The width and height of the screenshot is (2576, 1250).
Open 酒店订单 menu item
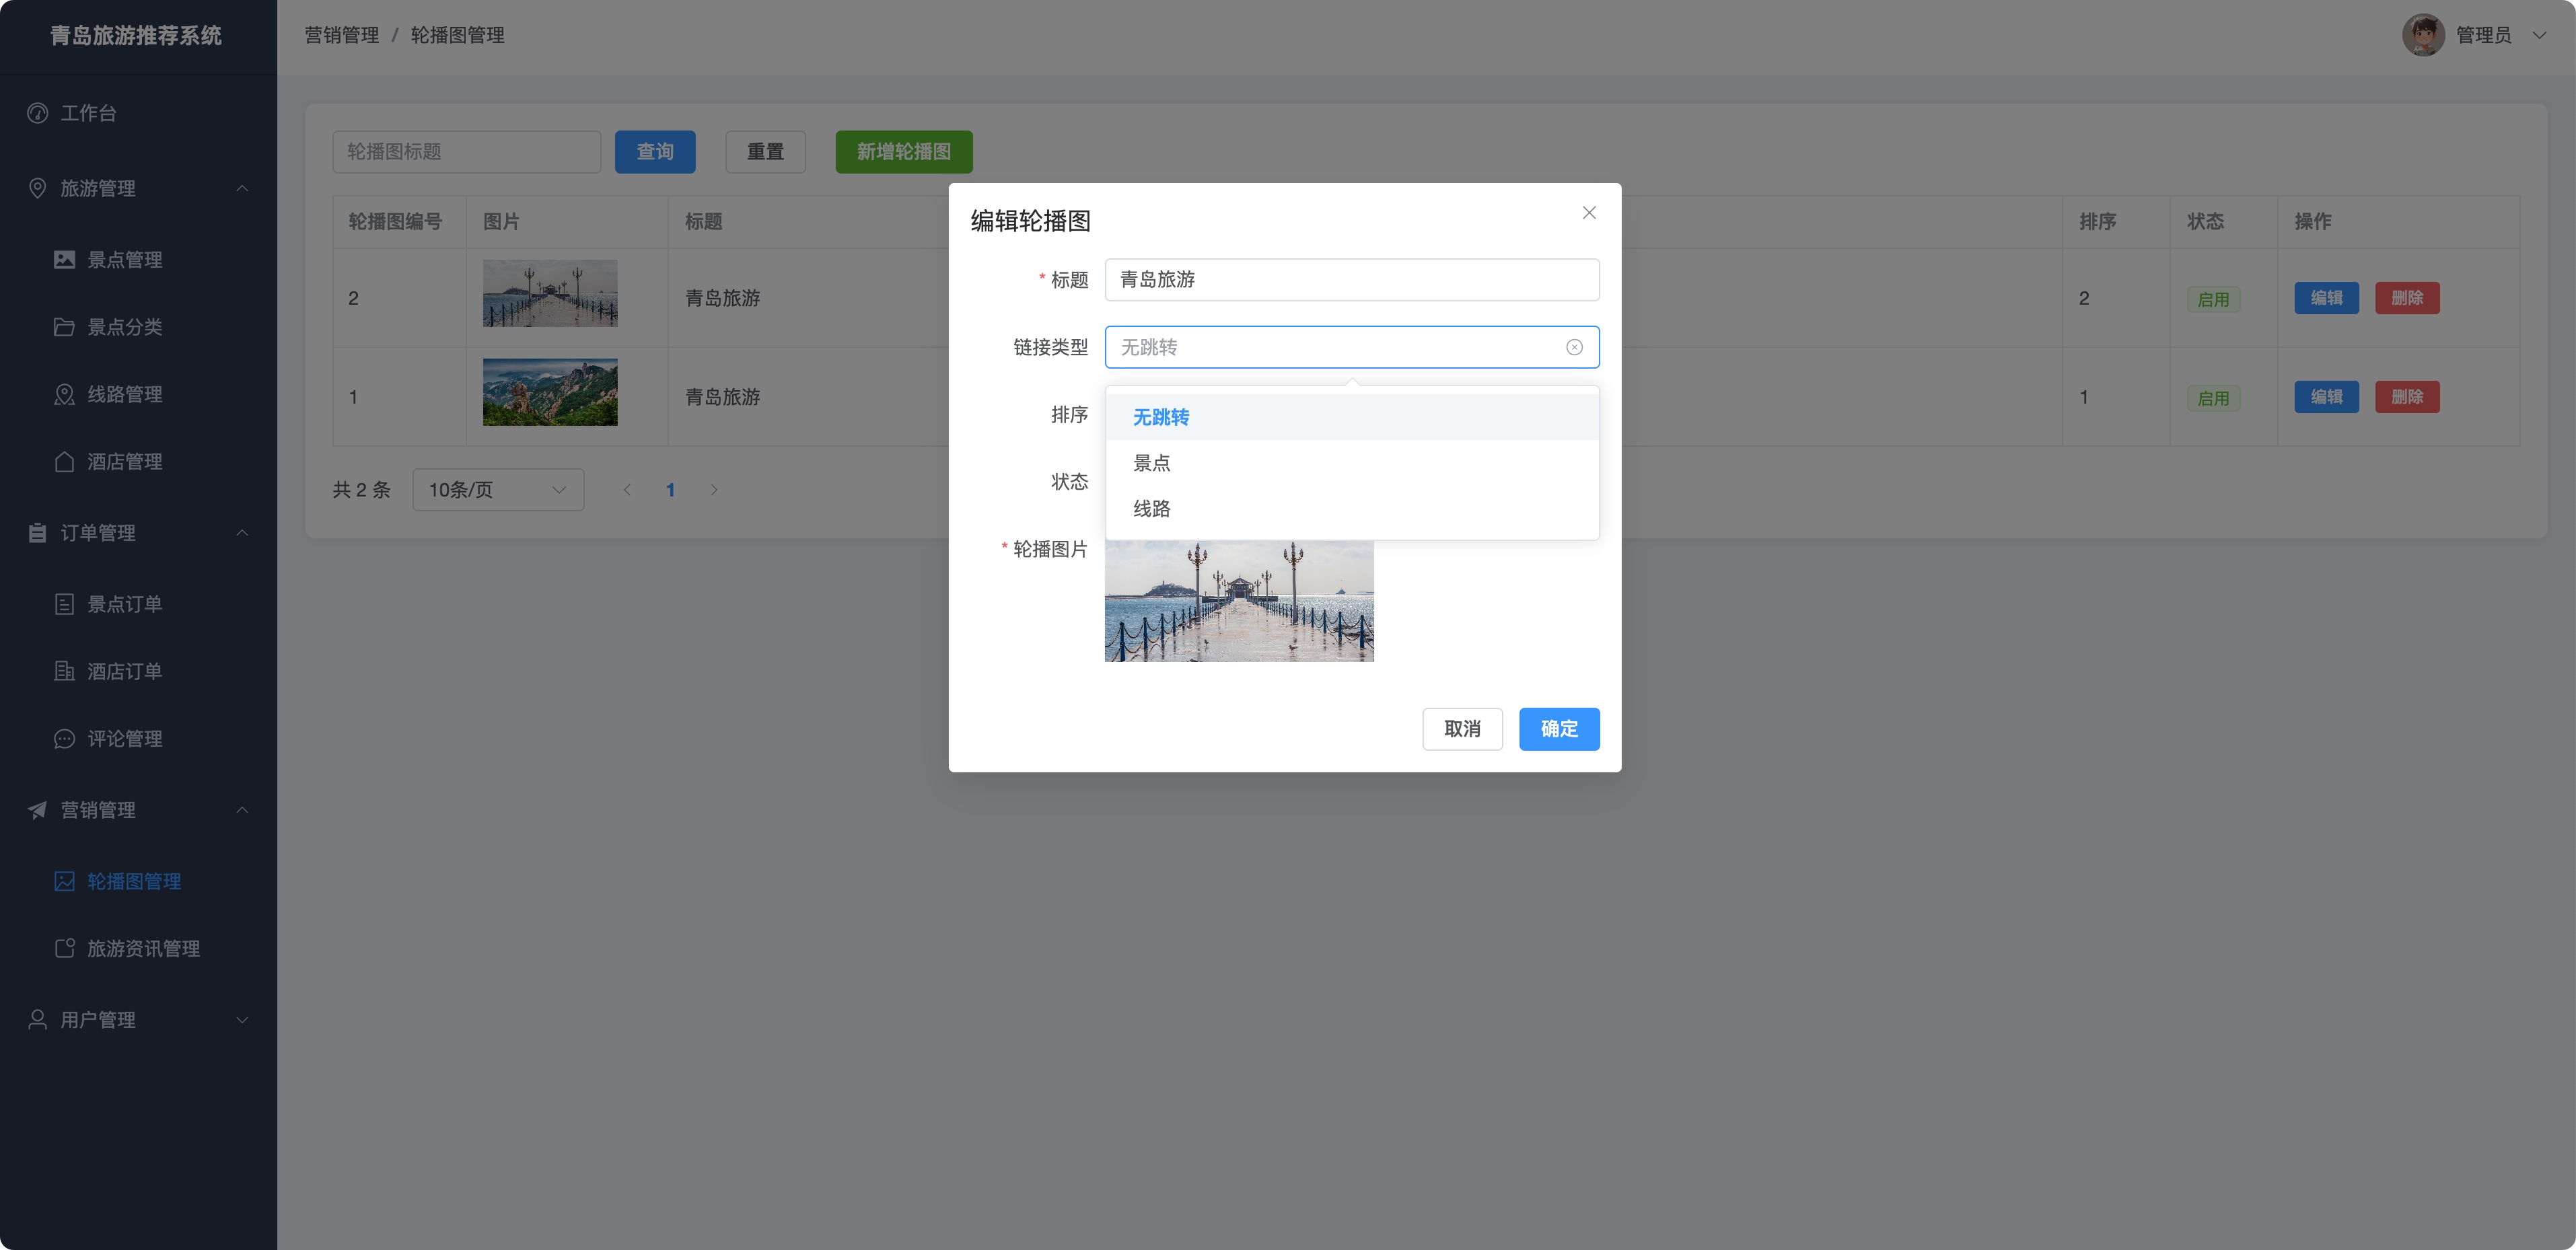(x=138, y=671)
